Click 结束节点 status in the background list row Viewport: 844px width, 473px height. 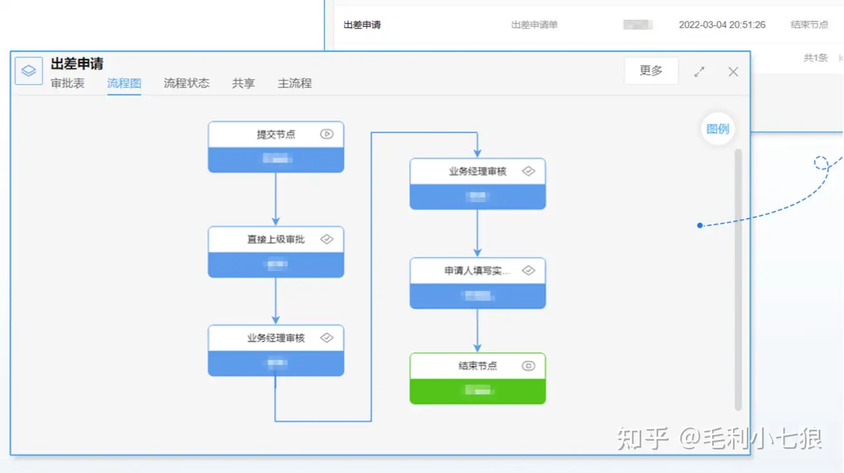pos(809,25)
